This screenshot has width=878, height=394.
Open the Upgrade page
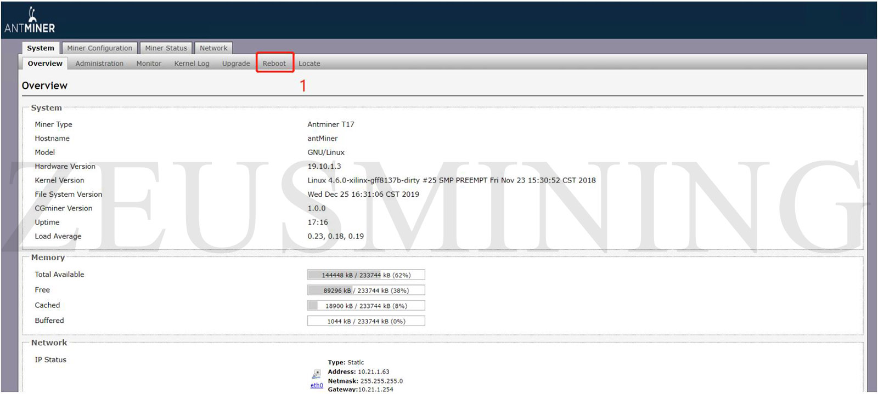[x=236, y=64]
